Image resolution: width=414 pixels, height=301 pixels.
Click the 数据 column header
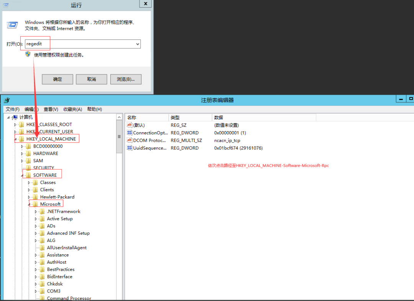264,117
